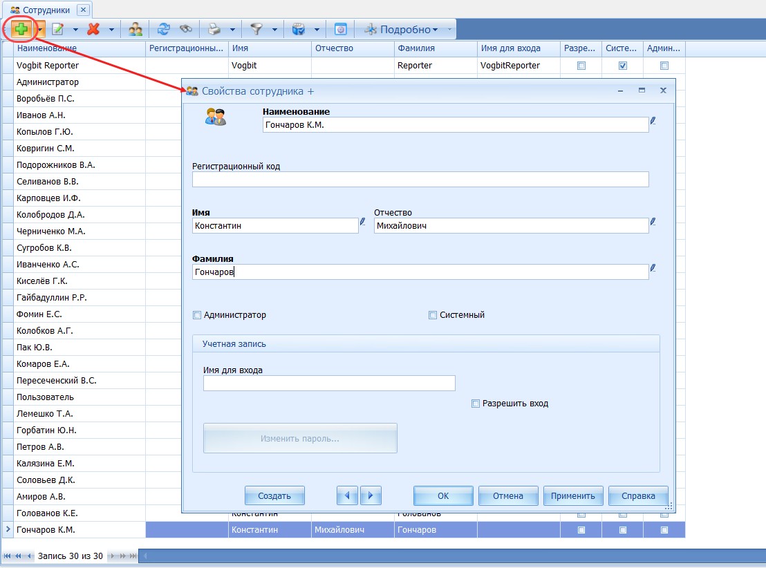Screen dimensions: 766x568
Task: Go to previous record in navigator
Action: [x=29, y=556]
